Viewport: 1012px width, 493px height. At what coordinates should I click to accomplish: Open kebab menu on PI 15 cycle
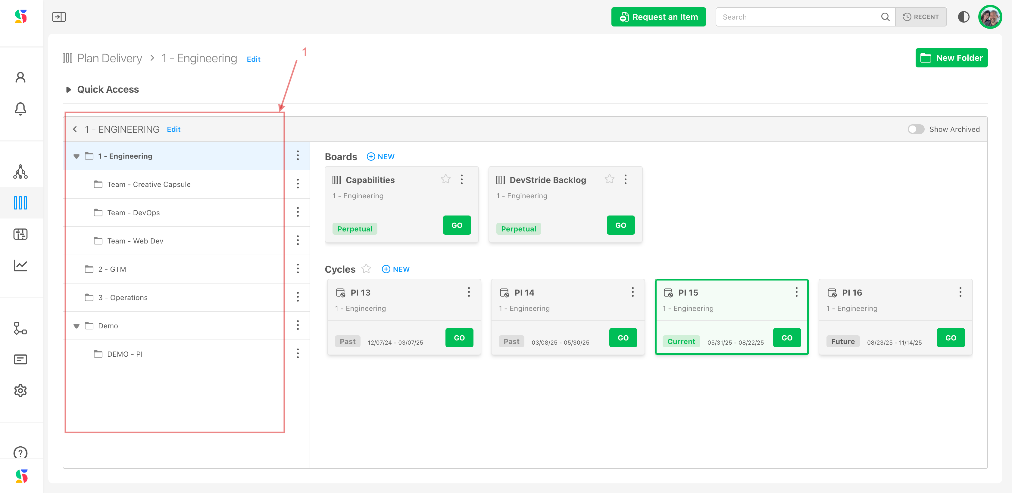click(796, 292)
